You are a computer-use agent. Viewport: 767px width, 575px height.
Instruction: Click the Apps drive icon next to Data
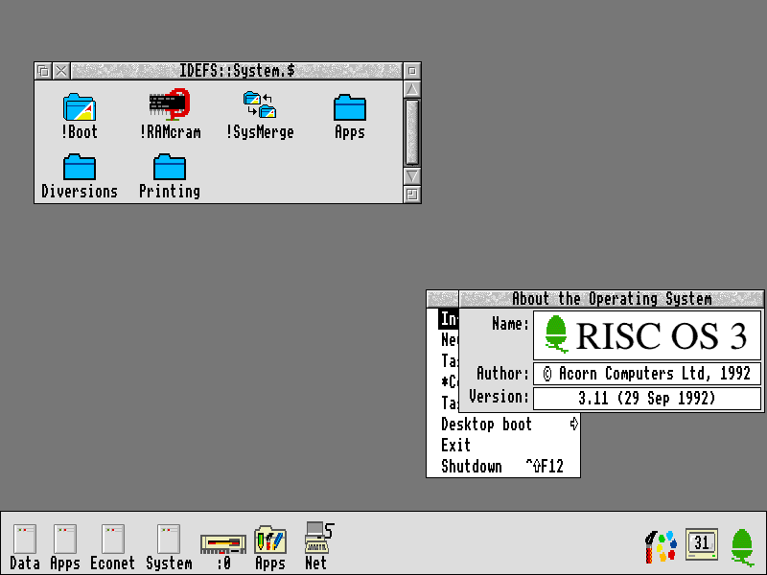click(x=65, y=546)
